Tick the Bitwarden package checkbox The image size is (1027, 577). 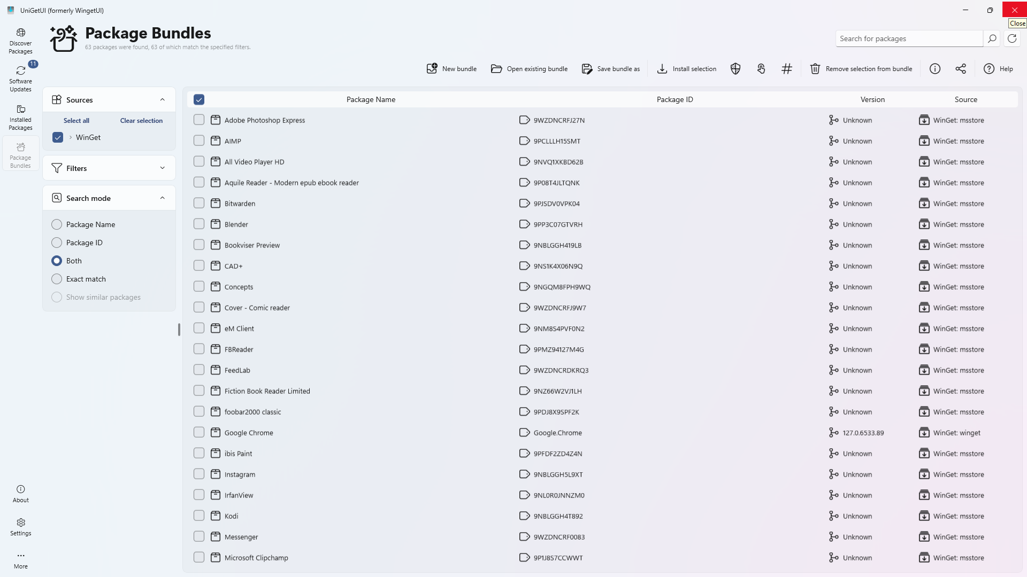pos(199,203)
